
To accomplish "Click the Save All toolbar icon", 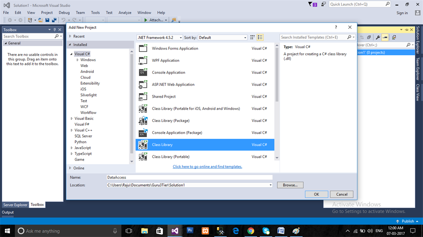I will click(x=54, y=20).
